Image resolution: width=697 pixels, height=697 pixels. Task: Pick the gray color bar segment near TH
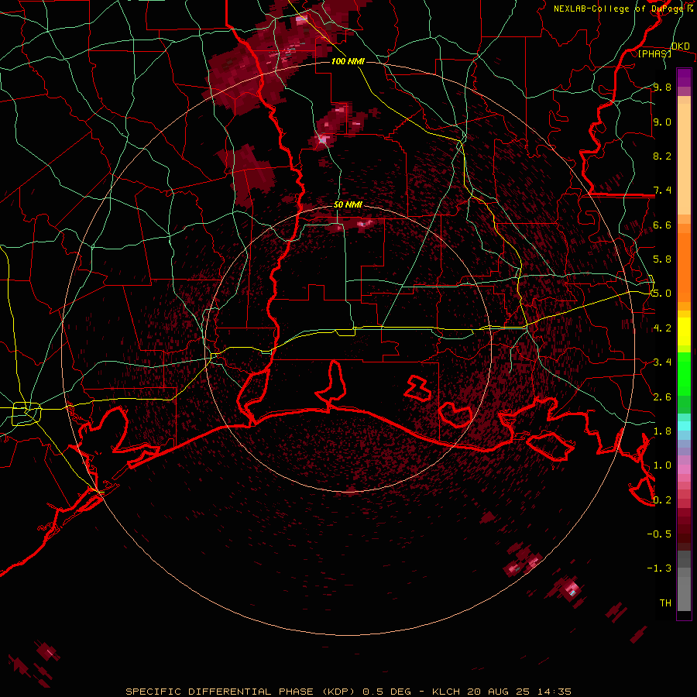pos(684,593)
